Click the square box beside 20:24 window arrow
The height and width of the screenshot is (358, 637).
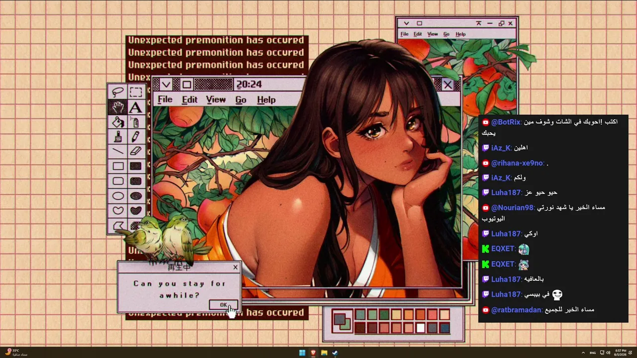pos(186,85)
